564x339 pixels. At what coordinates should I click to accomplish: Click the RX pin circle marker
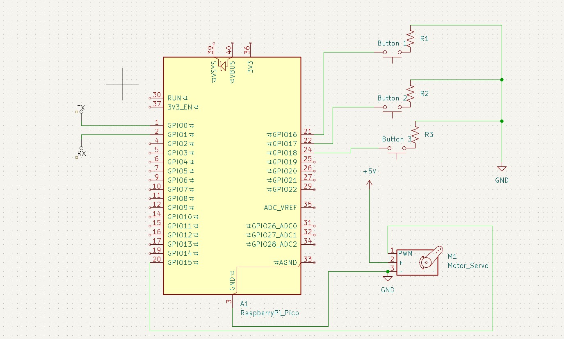coord(82,148)
